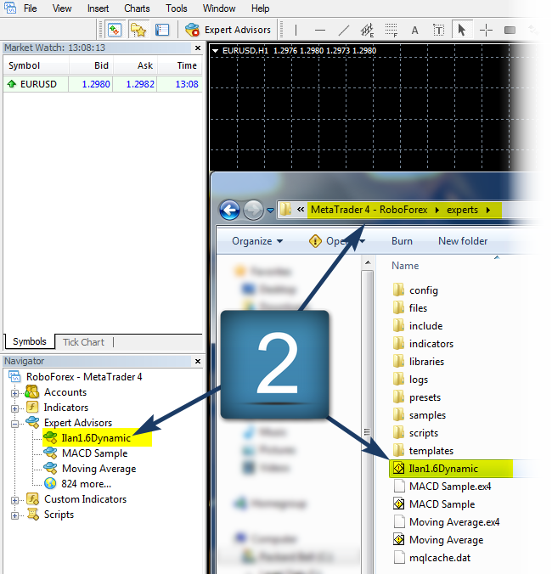552x574 pixels.
Task: Close the Navigator panel
Action: pyautogui.click(x=199, y=362)
